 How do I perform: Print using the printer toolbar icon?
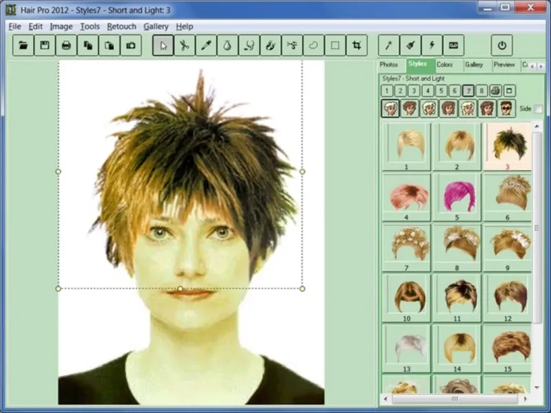[x=66, y=45]
